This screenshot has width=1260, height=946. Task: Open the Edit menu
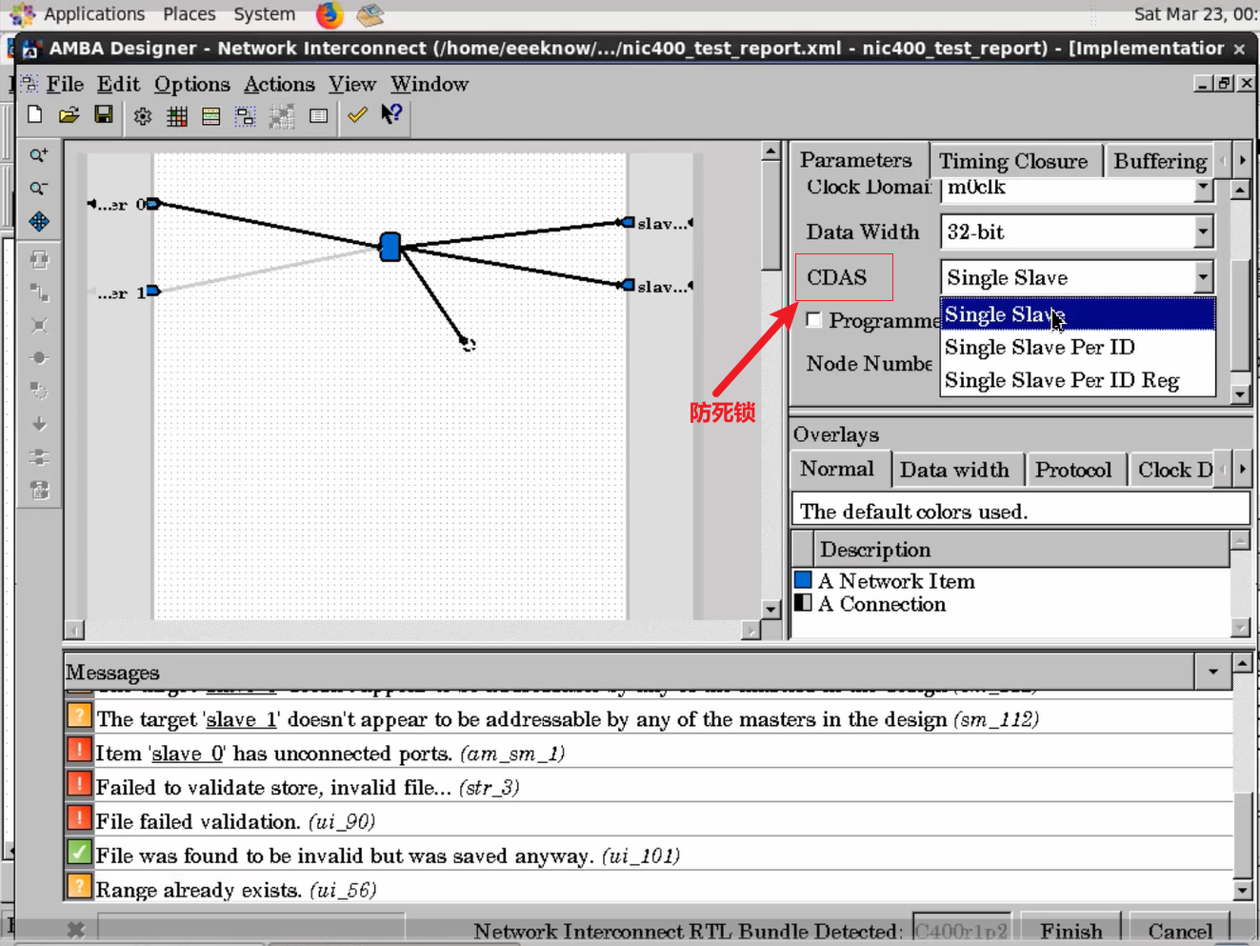[118, 84]
